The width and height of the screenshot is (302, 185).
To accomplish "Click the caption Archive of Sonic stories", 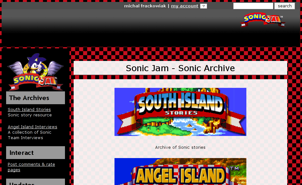I will coord(180,147).
